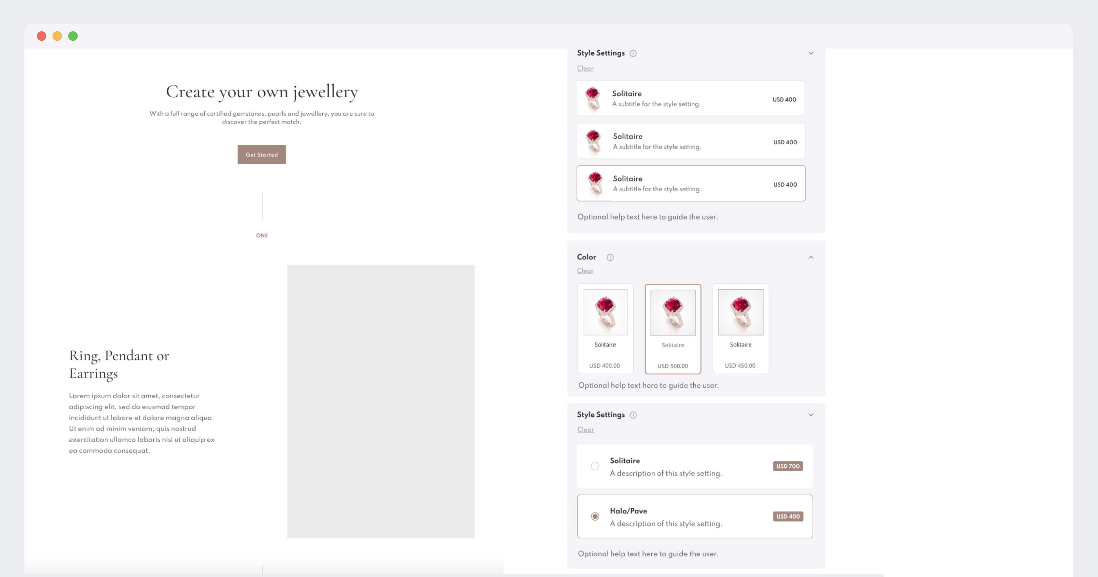This screenshot has width=1098, height=577.
Task: Toggle the bottom Style Settings section chevron
Action: [811, 415]
